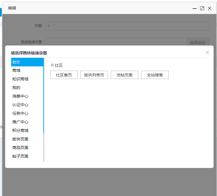Click the 选择地址 button behind the dialog
The height and width of the screenshot is (196, 217).
coord(198,42)
